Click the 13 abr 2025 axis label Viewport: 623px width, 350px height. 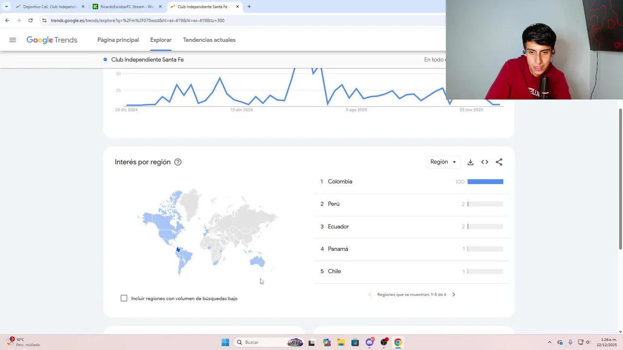pos(241,110)
